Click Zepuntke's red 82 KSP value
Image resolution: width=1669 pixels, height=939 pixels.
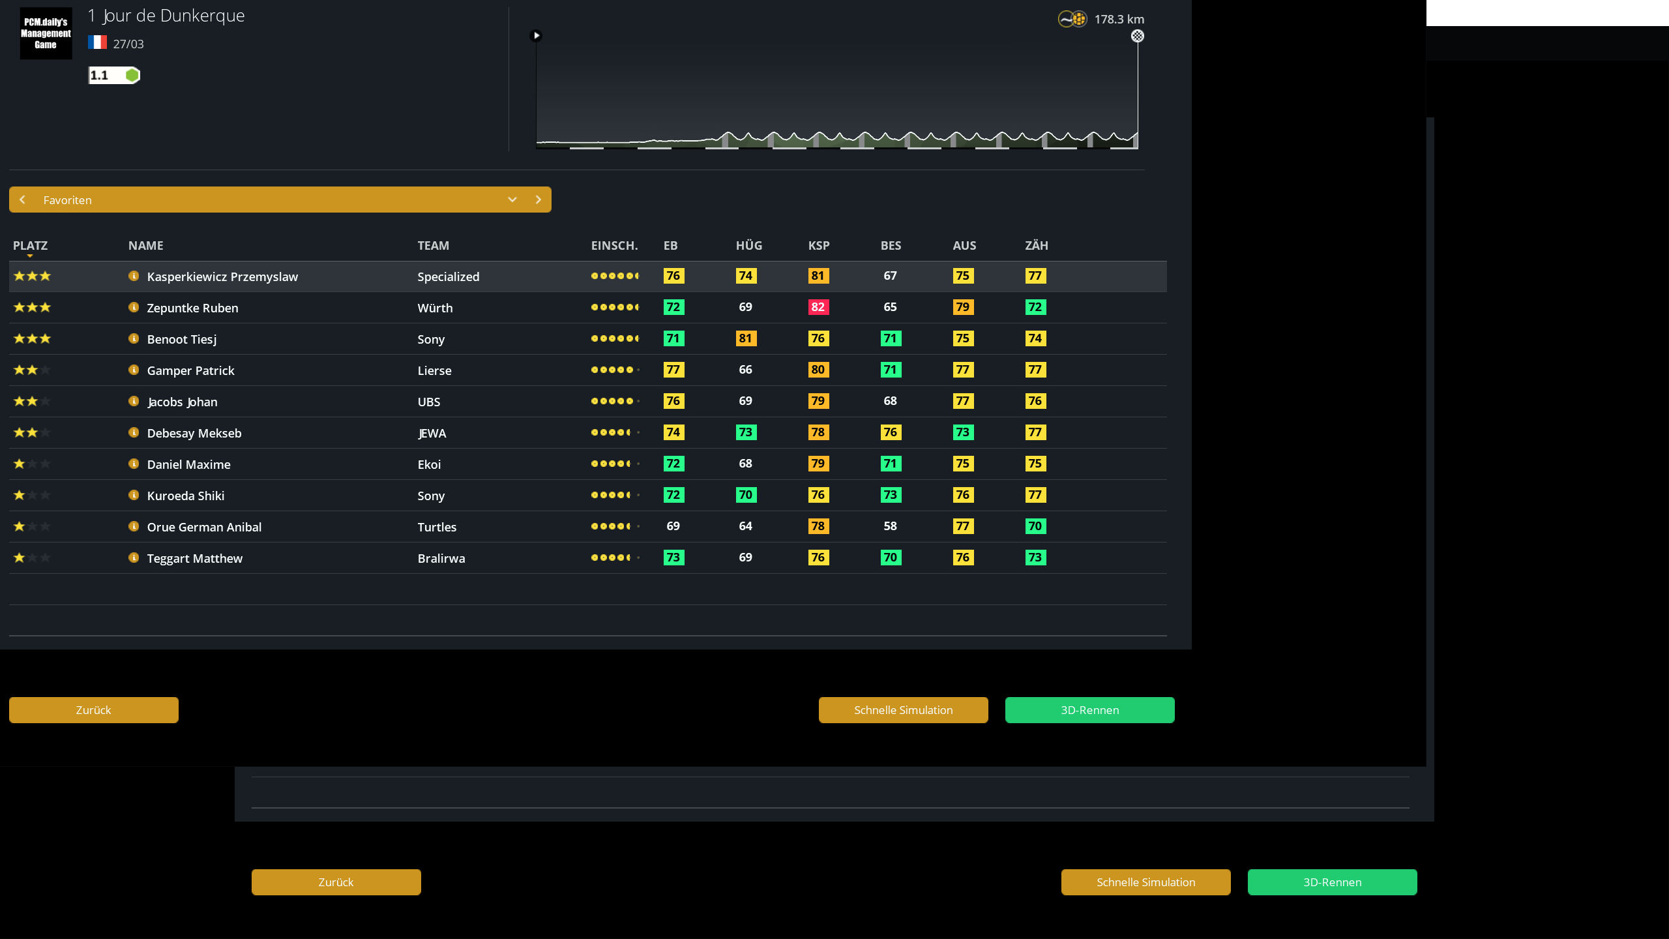[x=818, y=307]
